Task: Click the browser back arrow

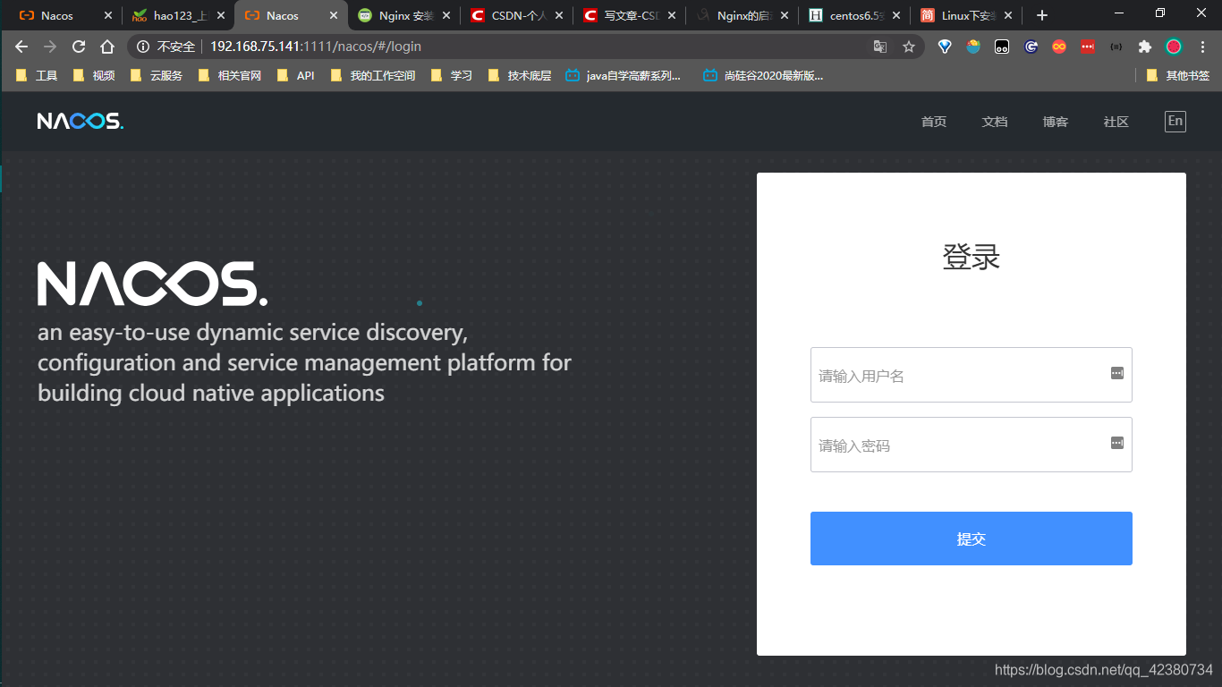Action: click(21, 47)
